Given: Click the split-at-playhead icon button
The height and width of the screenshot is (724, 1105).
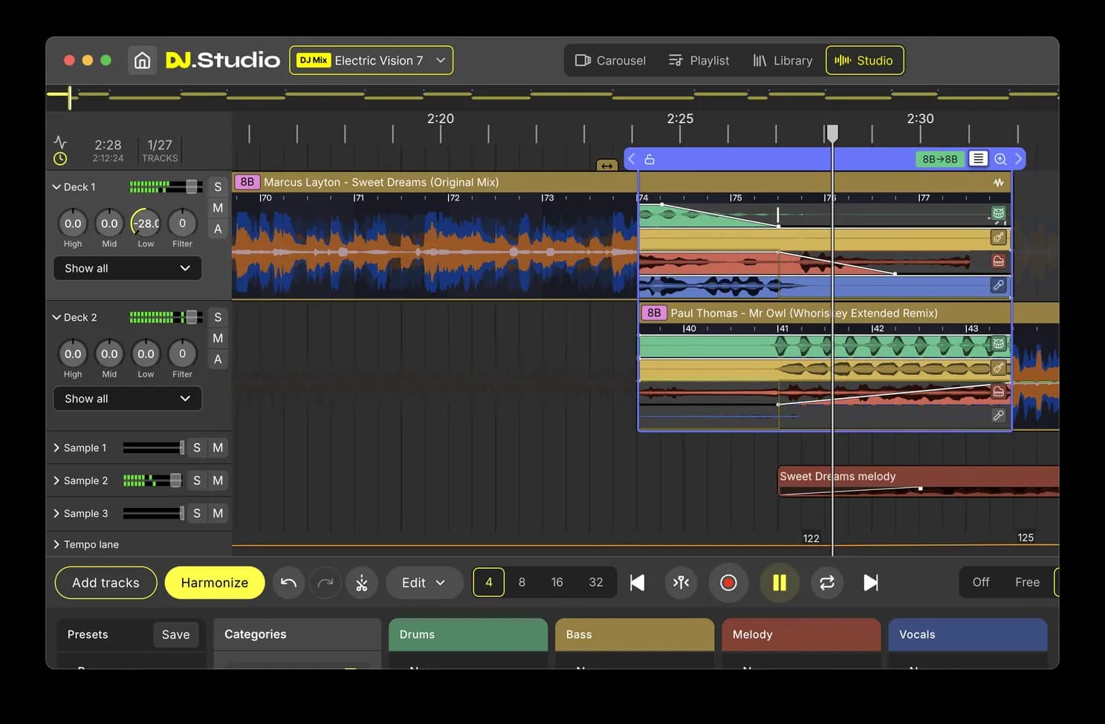Looking at the screenshot, I should [x=681, y=583].
